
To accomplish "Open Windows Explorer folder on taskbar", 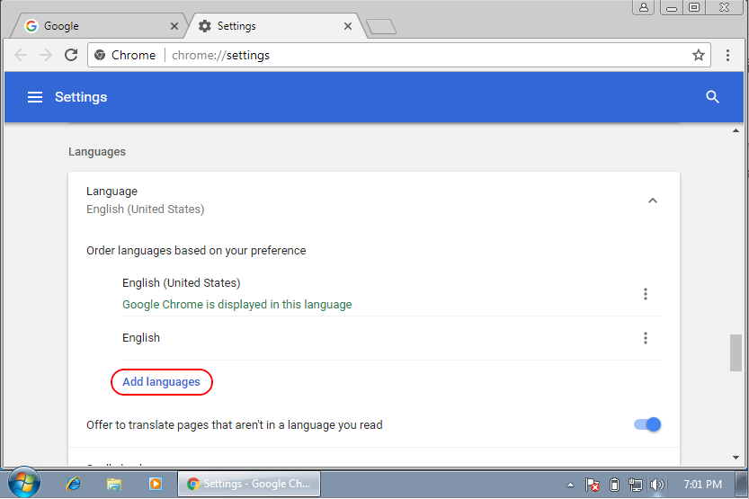I will point(113,485).
